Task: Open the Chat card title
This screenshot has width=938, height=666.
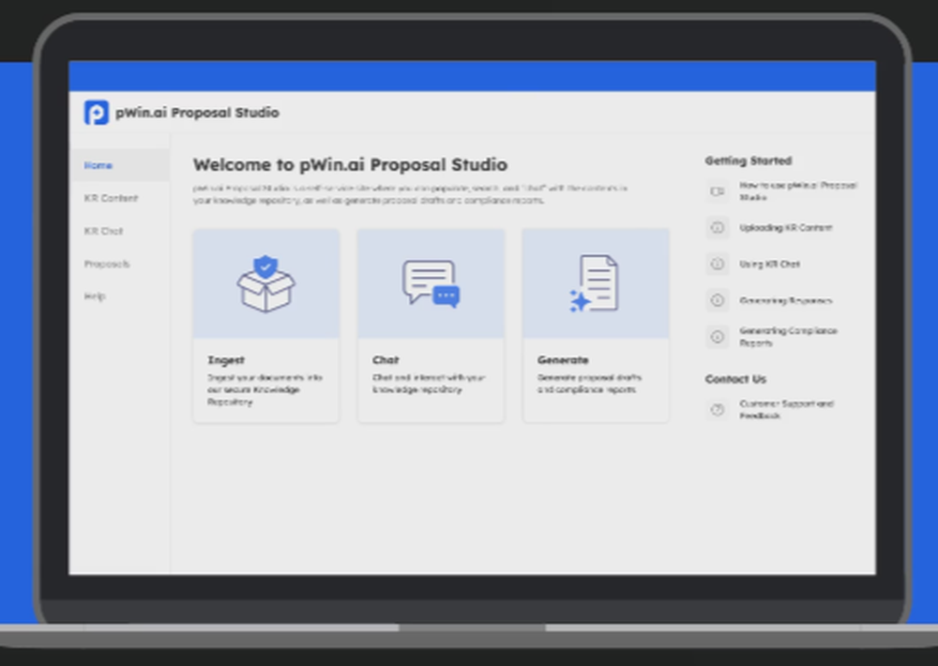Action: point(386,359)
